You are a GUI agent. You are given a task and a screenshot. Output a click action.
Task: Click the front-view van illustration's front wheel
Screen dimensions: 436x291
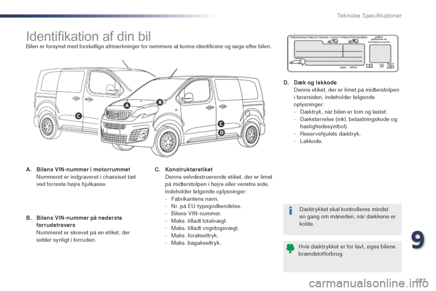click(167, 142)
